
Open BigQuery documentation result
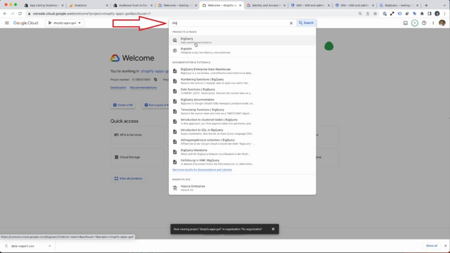242,101
